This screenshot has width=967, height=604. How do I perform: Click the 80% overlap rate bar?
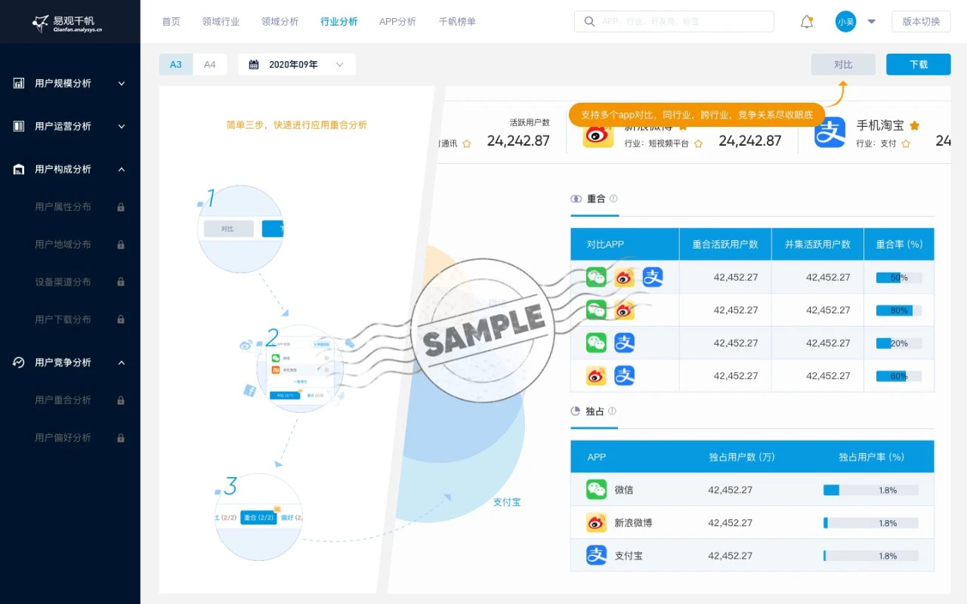click(899, 310)
